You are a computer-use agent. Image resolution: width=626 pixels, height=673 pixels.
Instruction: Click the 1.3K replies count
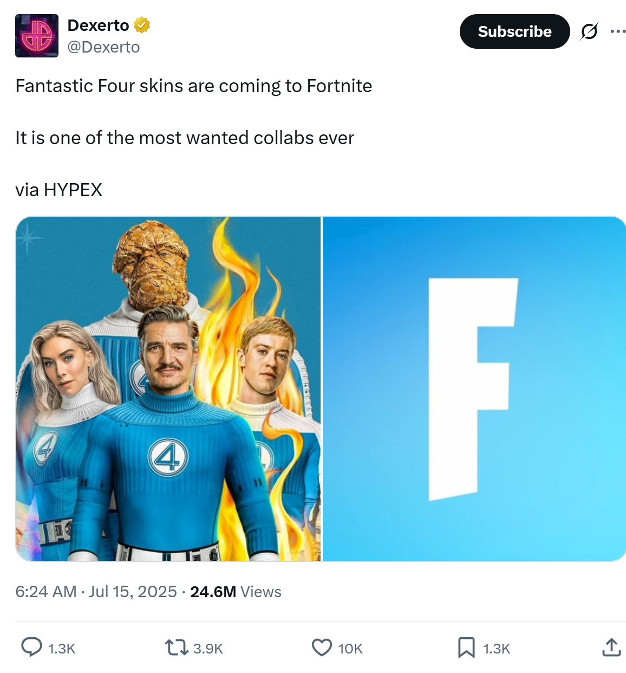62,649
